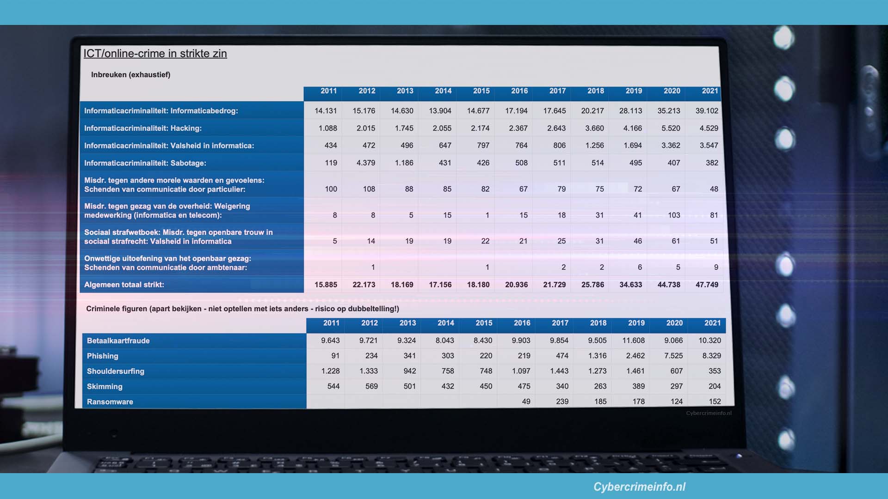888x499 pixels.
Task: Select the Valsheid in informatica row label
Action: [169, 146]
